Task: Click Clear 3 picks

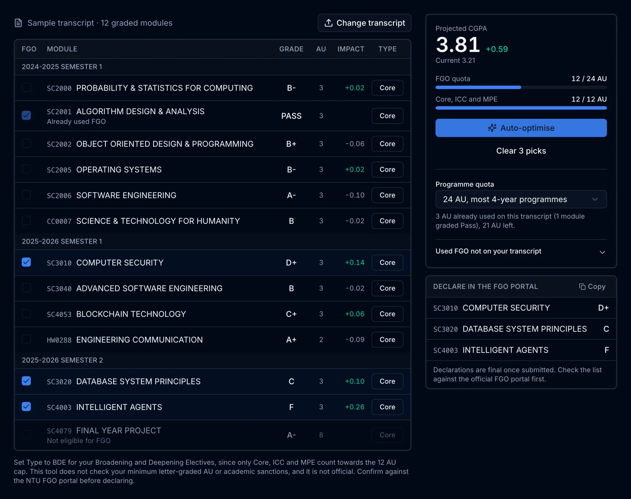Action: pyautogui.click(x=521, y=151)
